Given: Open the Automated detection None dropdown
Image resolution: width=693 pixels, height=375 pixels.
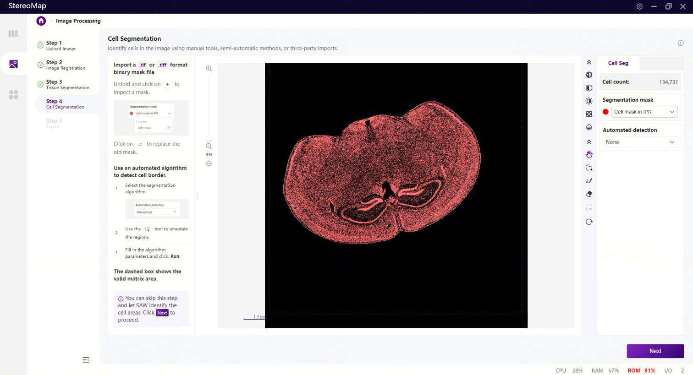Looking at the screenshot, I should click(639, 142).
